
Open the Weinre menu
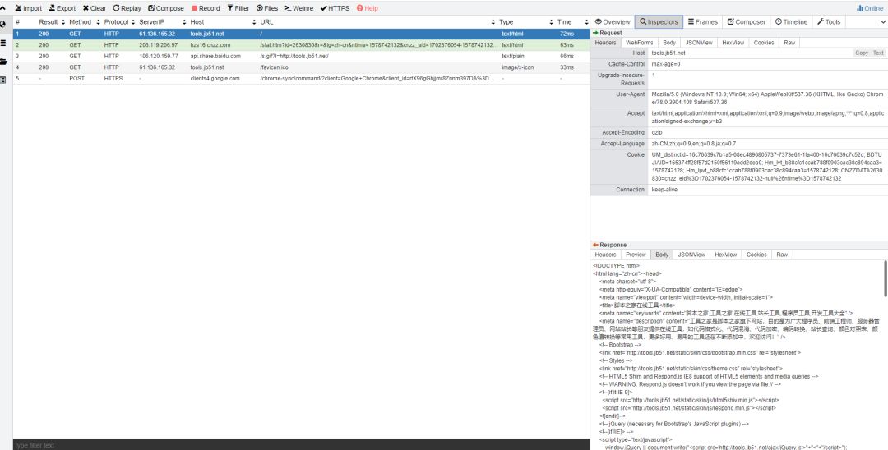point(299,8)
